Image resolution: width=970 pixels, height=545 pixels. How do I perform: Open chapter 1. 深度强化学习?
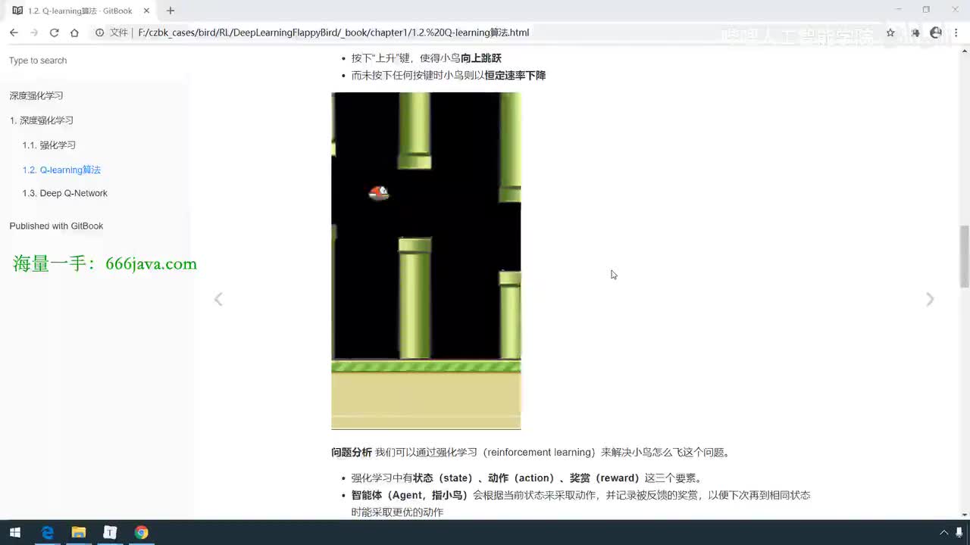pos(42,120)
